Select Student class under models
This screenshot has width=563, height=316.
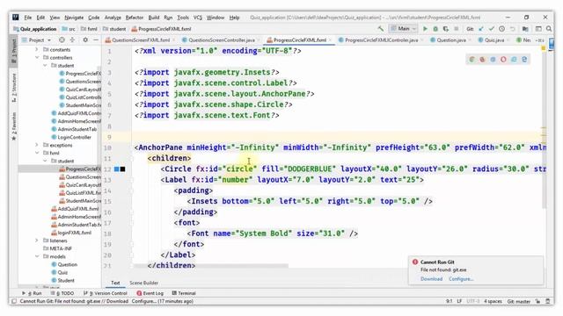click(62, 280)
